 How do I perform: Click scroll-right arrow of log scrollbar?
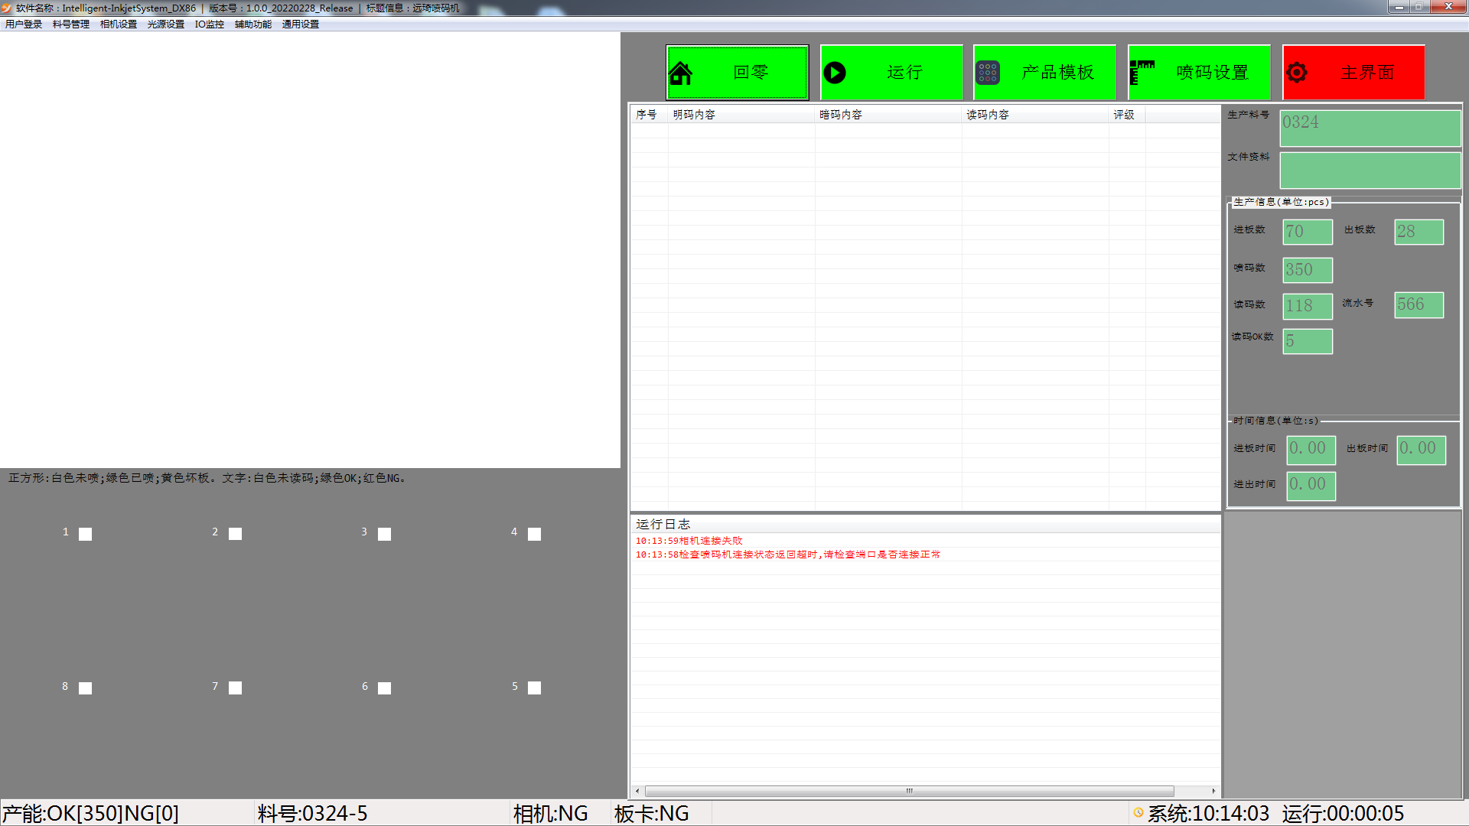[x=1213, y=791]
